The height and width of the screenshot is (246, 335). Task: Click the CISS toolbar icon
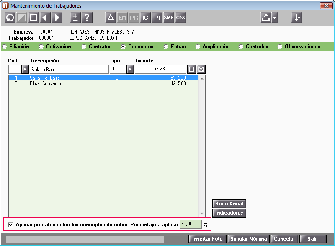(180, 18)
